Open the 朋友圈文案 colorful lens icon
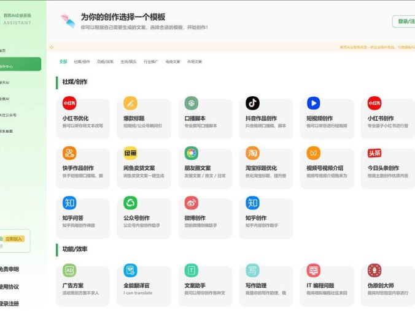This screenshot has height=311, width=415. pyautogui.click(x=192, y=153)
